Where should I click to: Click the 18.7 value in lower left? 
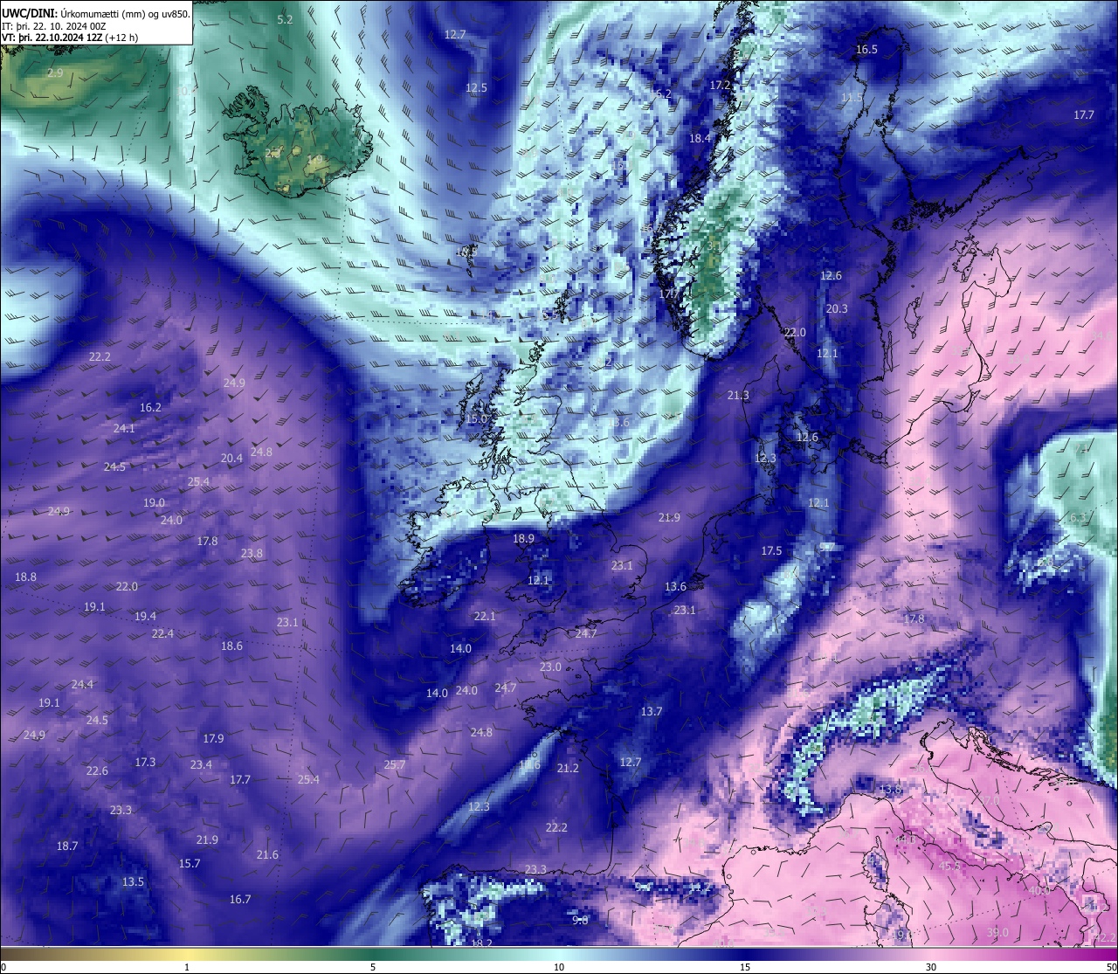click(x=67, y=846)
